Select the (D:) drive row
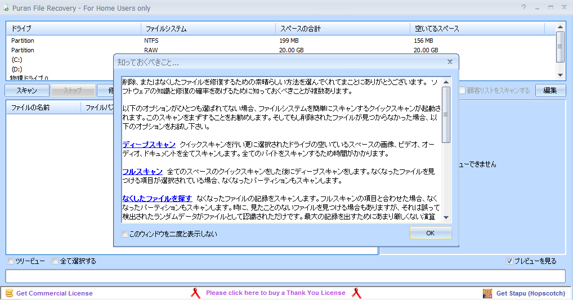 pyautogui.click(x=17, y=69)
